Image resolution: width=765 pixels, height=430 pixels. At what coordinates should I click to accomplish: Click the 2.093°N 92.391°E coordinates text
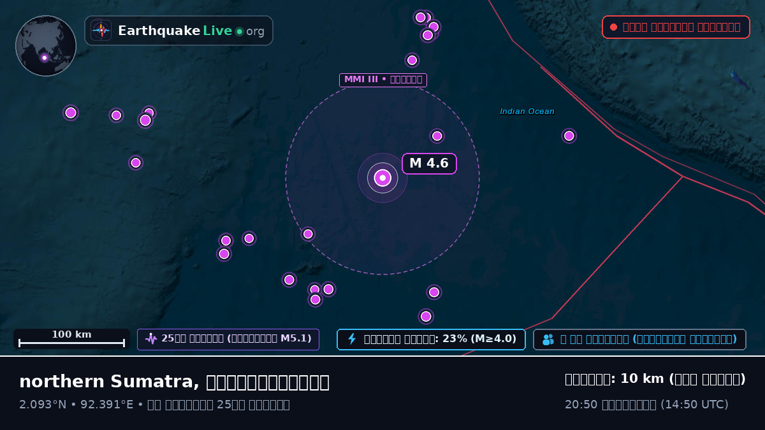pyautogui.click(x=77, y=405)
